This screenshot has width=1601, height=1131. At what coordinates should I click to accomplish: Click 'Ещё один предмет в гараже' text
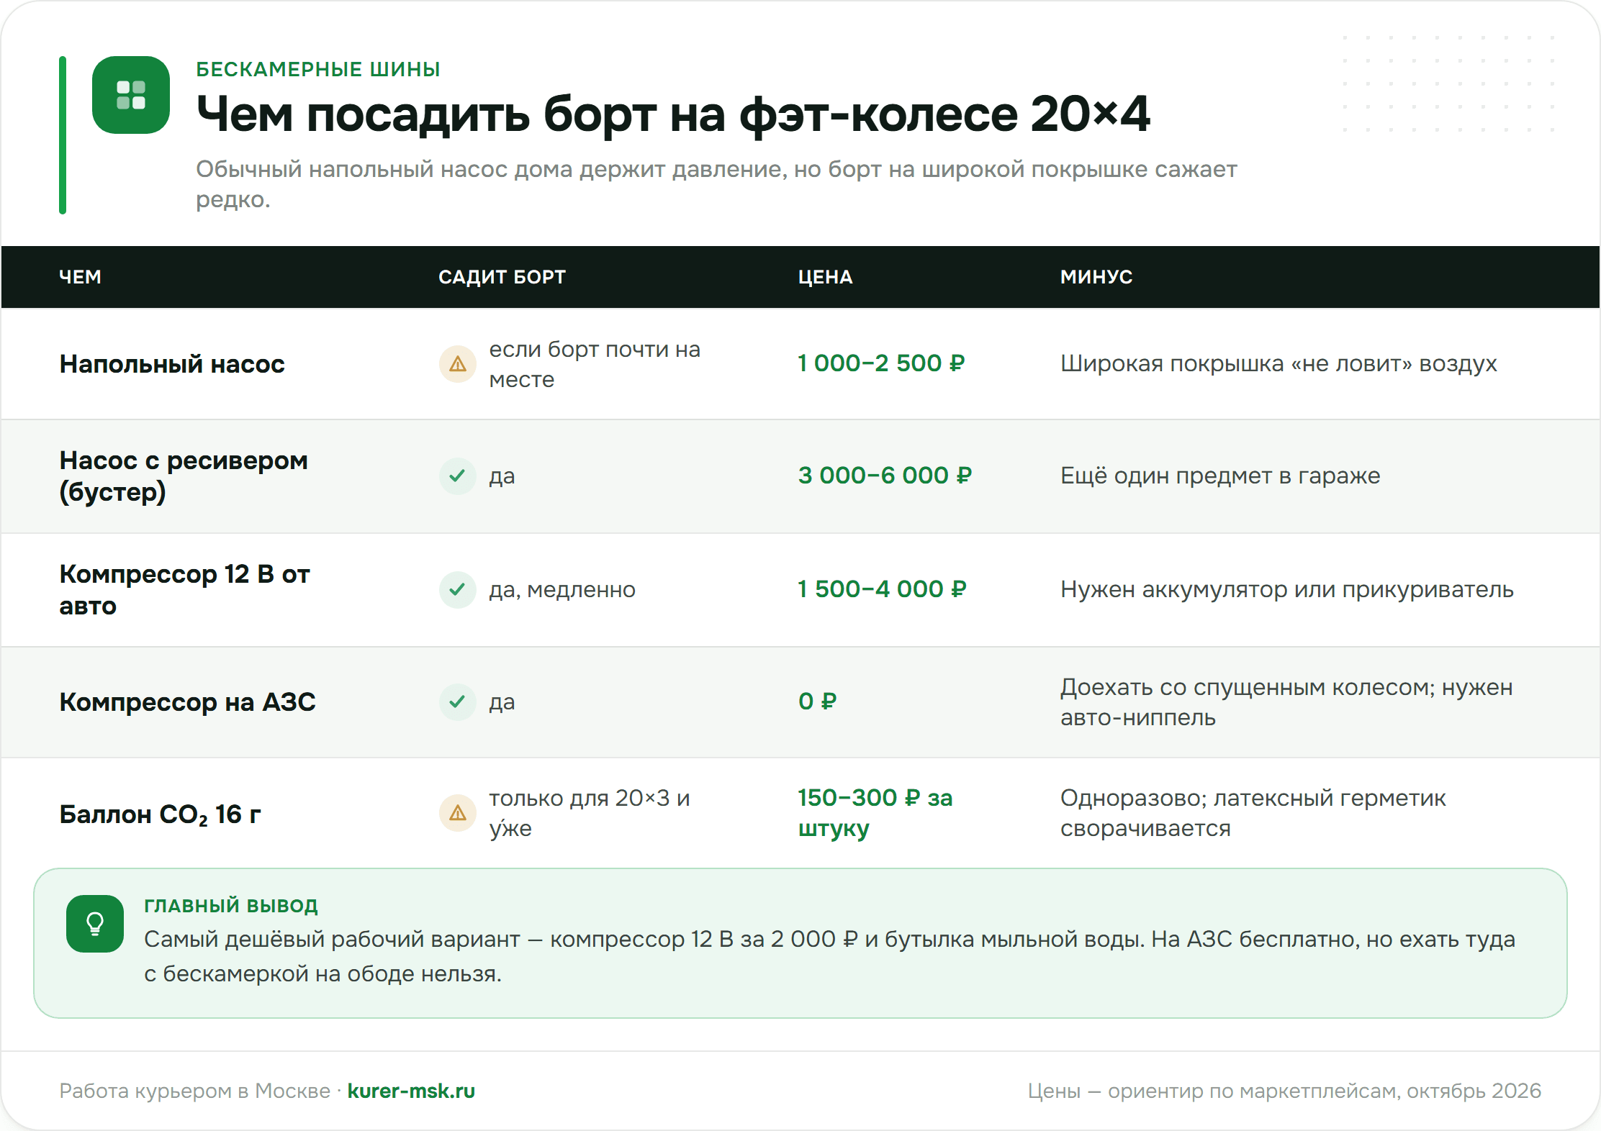1220,476
